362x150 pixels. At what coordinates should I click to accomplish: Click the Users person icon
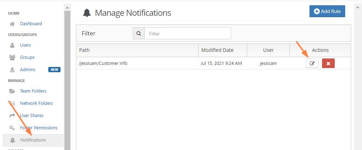(12, 45)
